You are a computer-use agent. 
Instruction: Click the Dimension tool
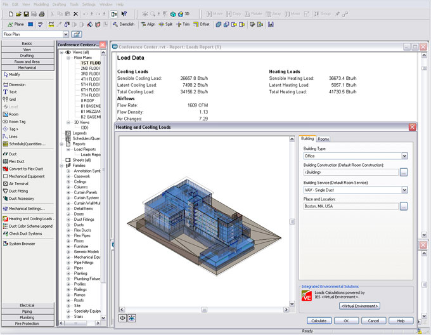[x=16, y=84]
